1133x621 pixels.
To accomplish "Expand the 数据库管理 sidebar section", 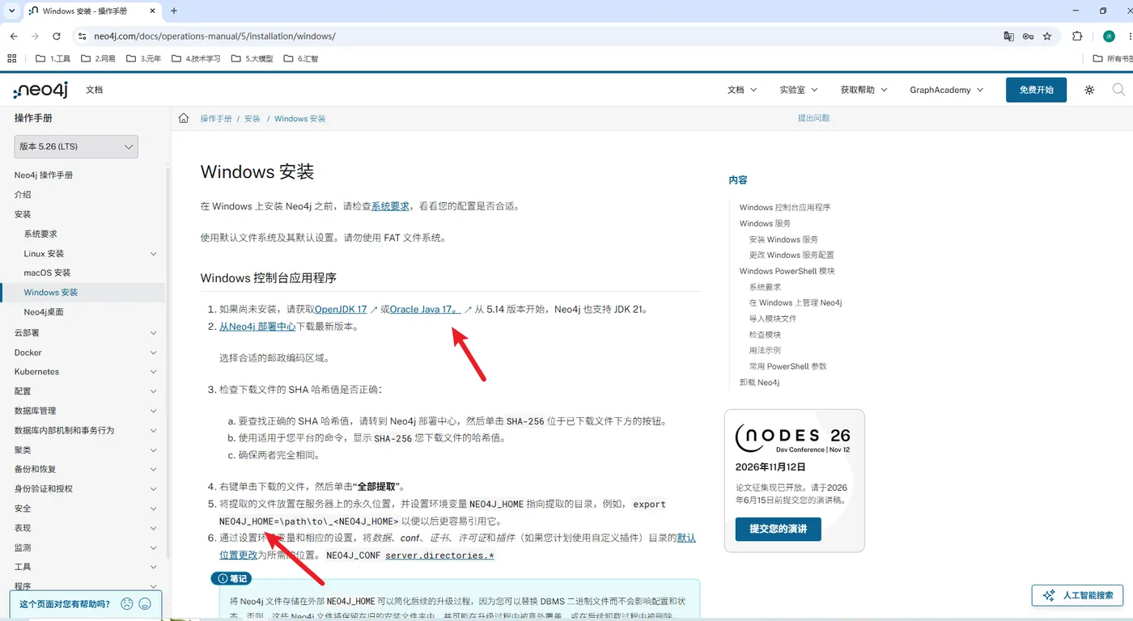I will (x=154, y=411).
